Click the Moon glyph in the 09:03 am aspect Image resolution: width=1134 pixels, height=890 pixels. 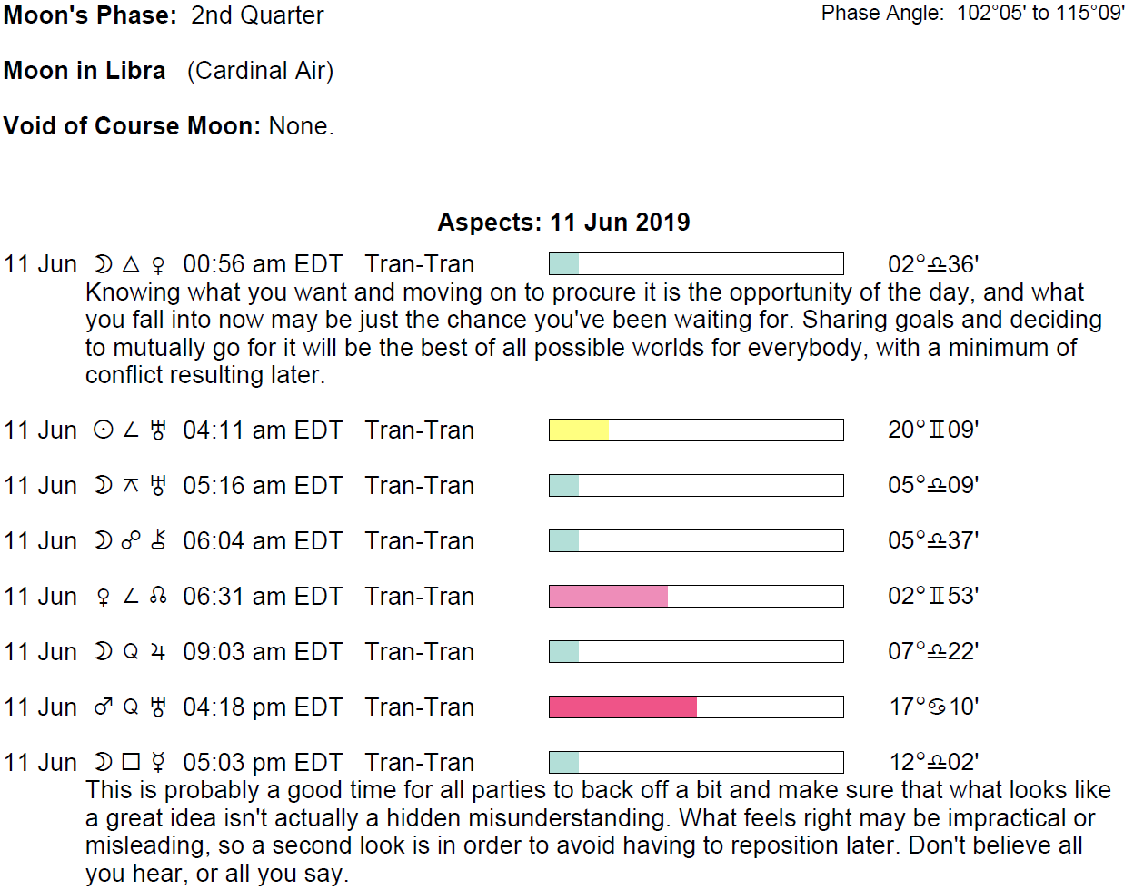(104, 651)
